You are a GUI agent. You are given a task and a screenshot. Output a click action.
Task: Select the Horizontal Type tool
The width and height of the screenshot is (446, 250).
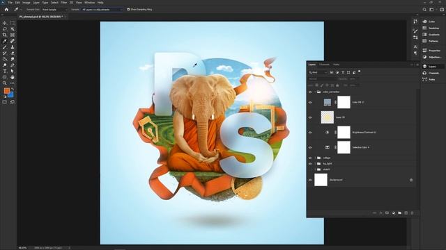[x=5, y=71]
